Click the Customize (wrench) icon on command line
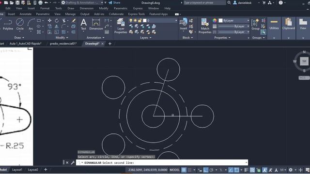This screenshot has height=174, width=310. [x=73, y=162]
